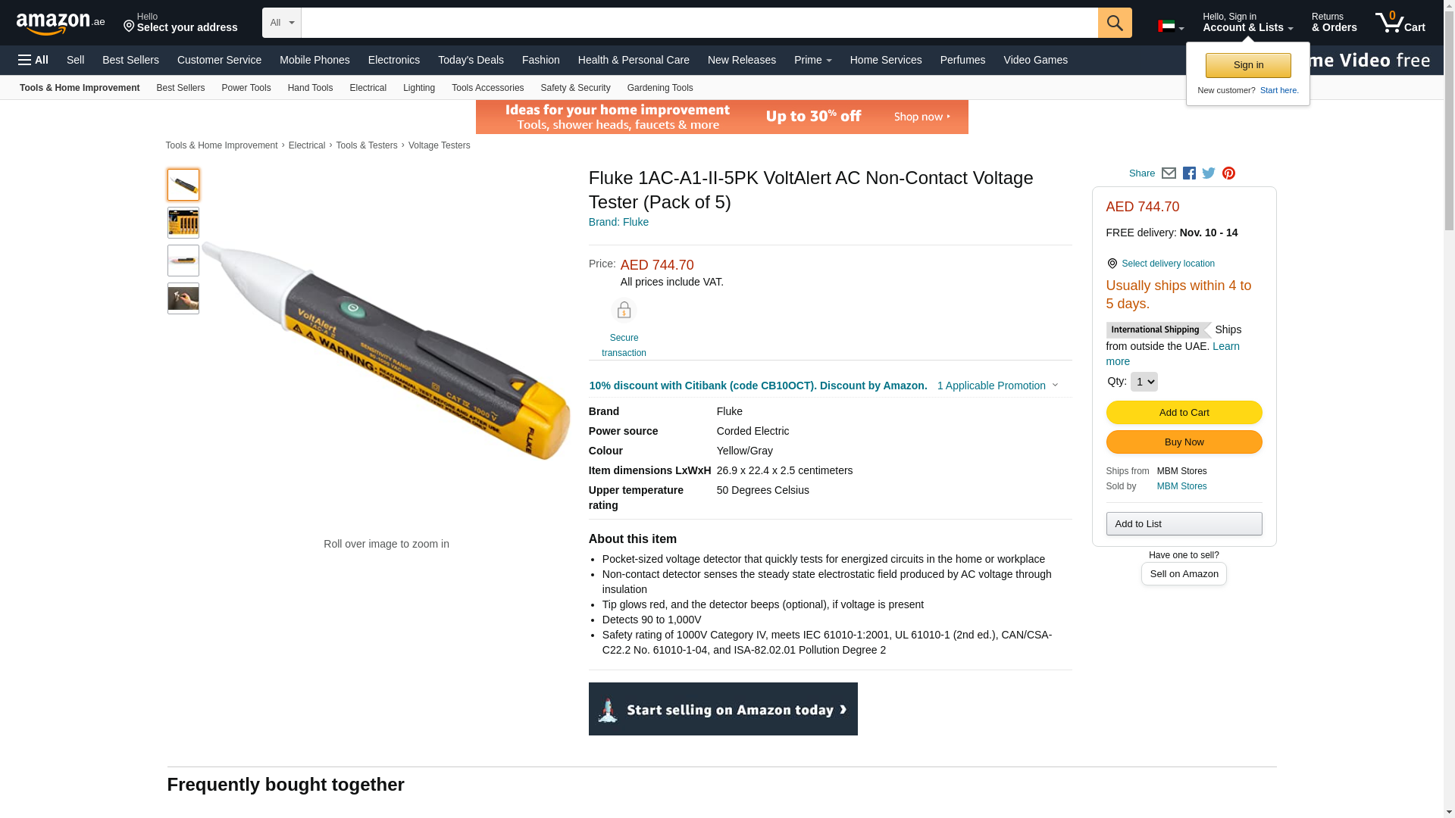1455x818 pixels.
Task: Click the Amazon.ae logo
Action: (61, 23)
